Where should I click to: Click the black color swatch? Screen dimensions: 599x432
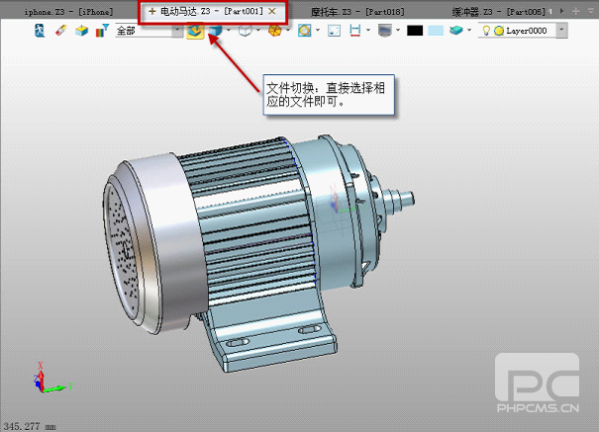click(x=414, y=31)
